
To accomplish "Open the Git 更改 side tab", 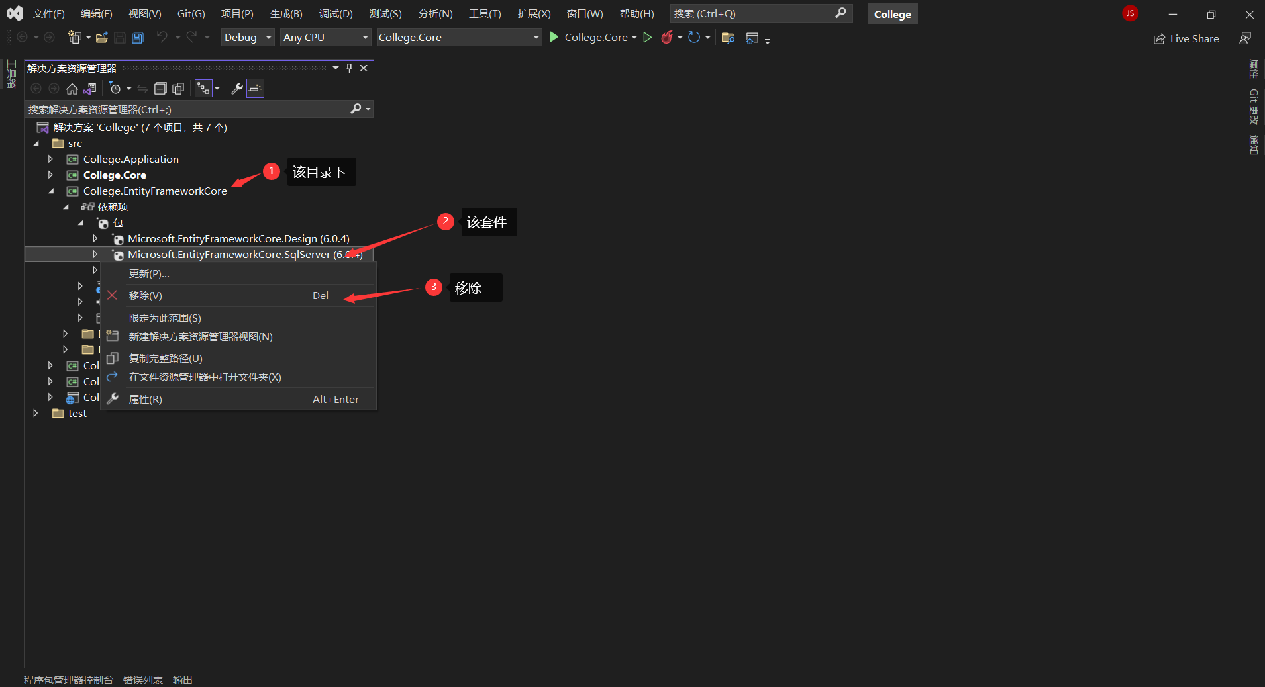I will pyautogui.click(x=1254, y=107).
